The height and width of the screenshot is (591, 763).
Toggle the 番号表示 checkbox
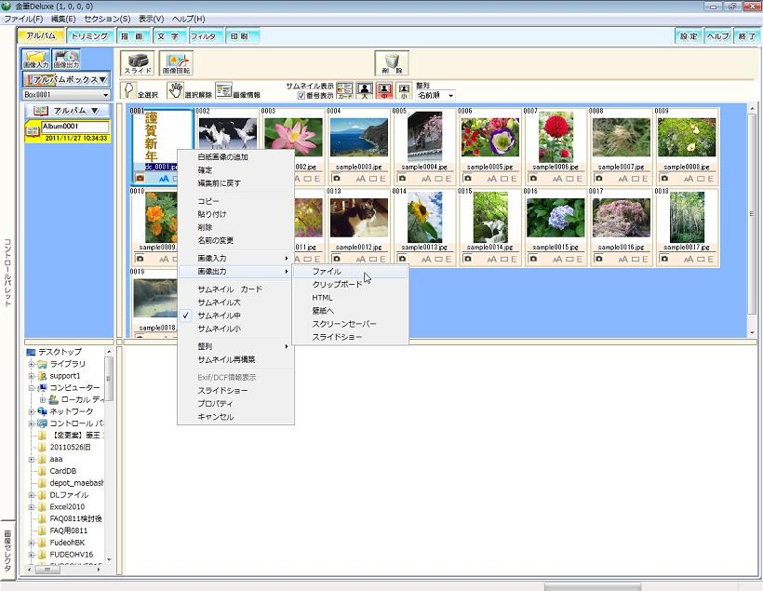coord(301,95)
